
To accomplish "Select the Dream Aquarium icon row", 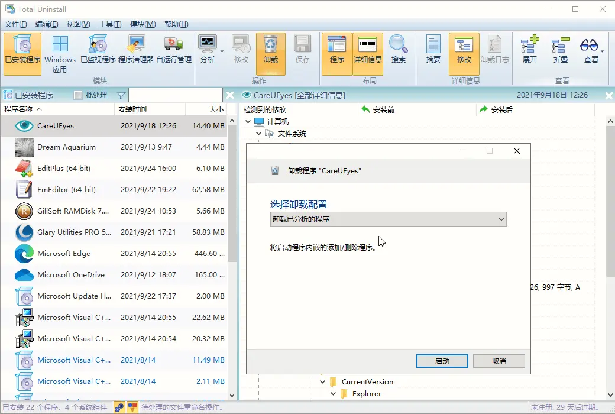I will (x=114, y=147).
